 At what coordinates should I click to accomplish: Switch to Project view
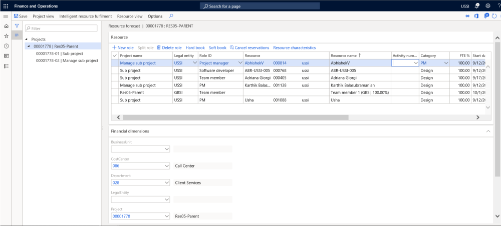43,16
